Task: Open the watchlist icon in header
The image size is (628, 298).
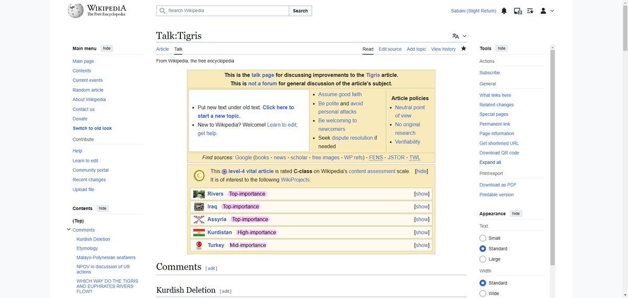Action: (x=530, y=10)
